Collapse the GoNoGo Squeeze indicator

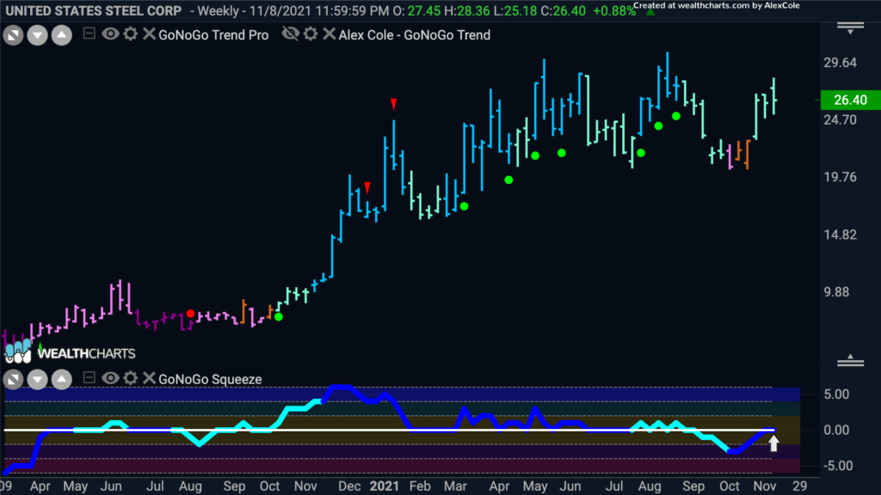tap(89, 378)
